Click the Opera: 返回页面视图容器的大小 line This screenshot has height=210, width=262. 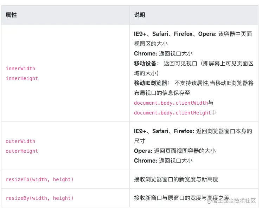tap(175, 151)
